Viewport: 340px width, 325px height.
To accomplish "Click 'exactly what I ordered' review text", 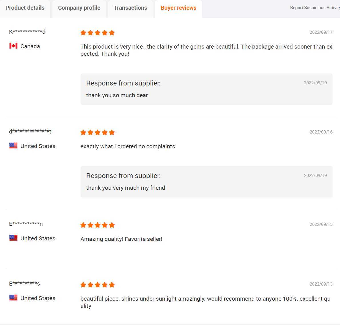I will click(x=128, y=146).
